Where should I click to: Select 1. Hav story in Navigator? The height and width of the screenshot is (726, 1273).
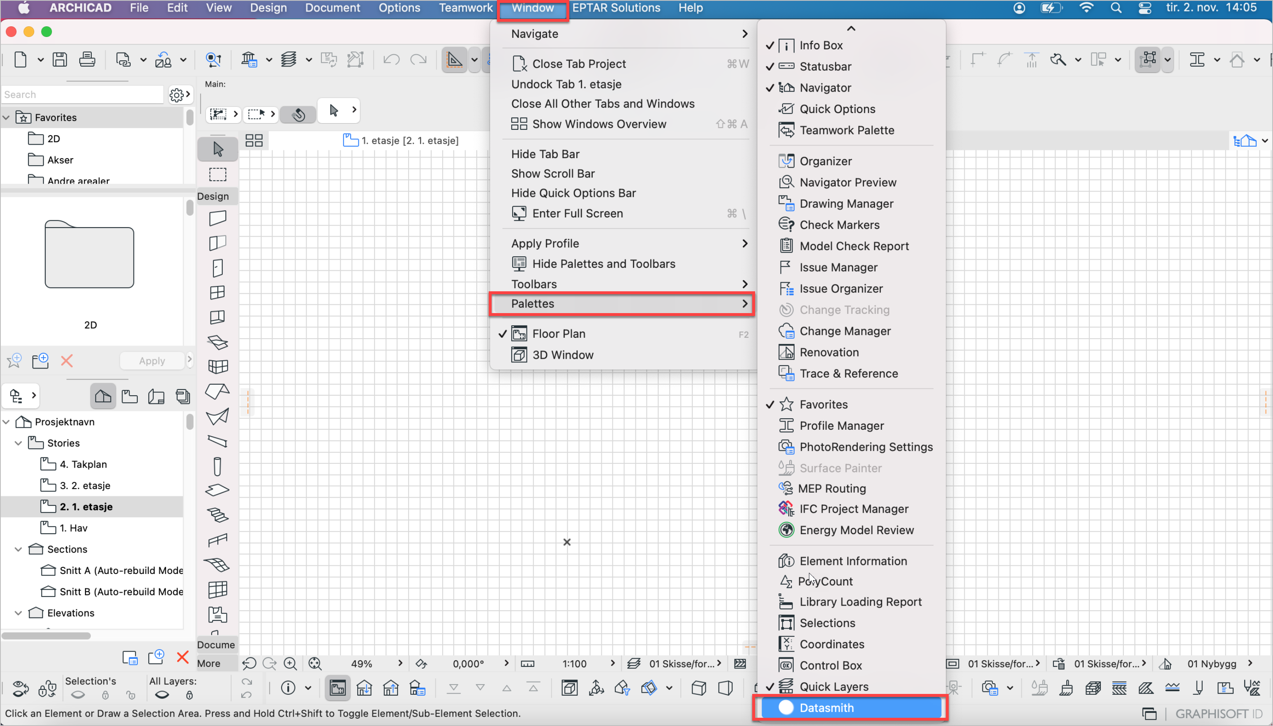tap(73, 528)
